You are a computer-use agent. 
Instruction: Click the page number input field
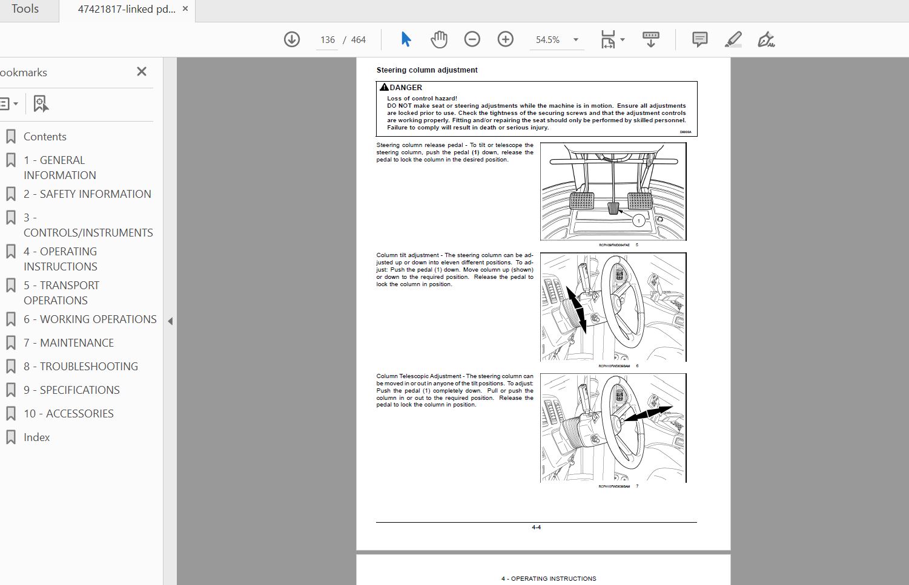(328, 40)
